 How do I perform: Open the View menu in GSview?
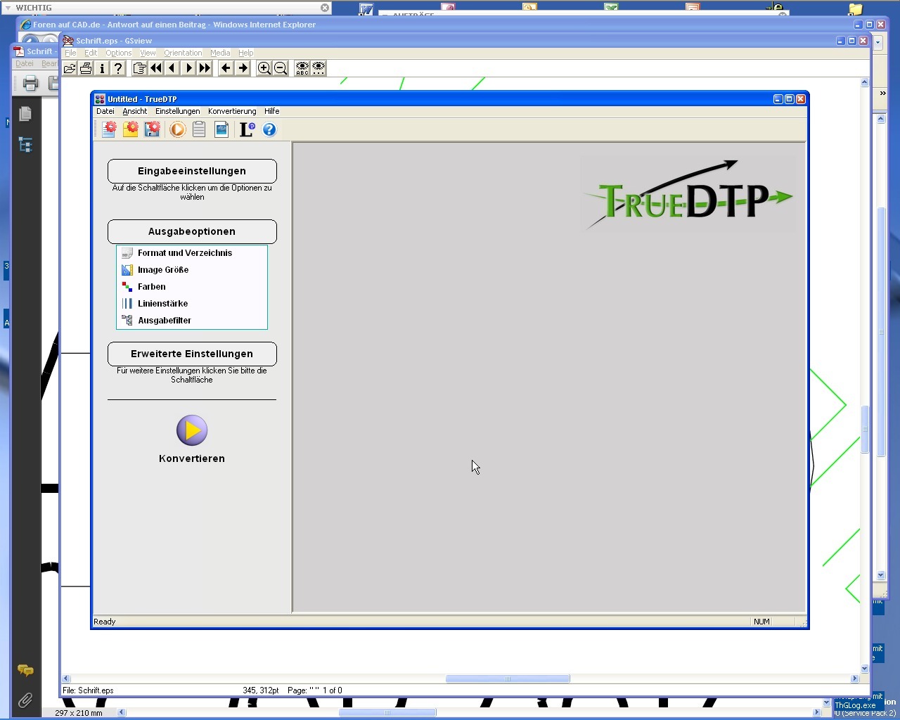[x=148, y=53]
